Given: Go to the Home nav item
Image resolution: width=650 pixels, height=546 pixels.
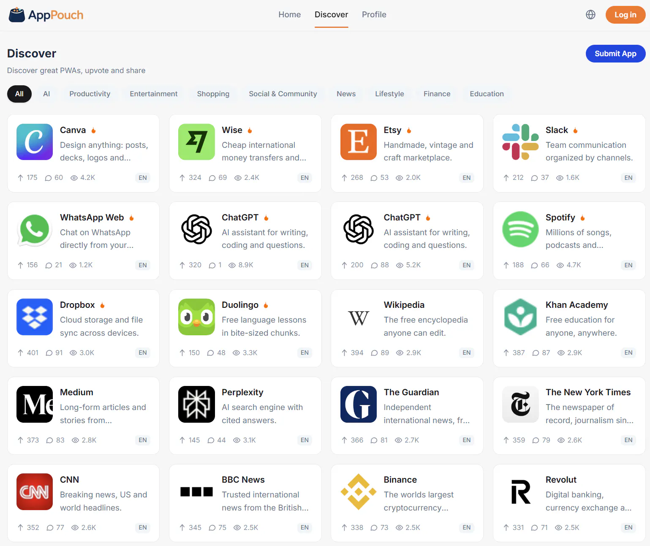Looking at the screenshot, I should 290,15.
